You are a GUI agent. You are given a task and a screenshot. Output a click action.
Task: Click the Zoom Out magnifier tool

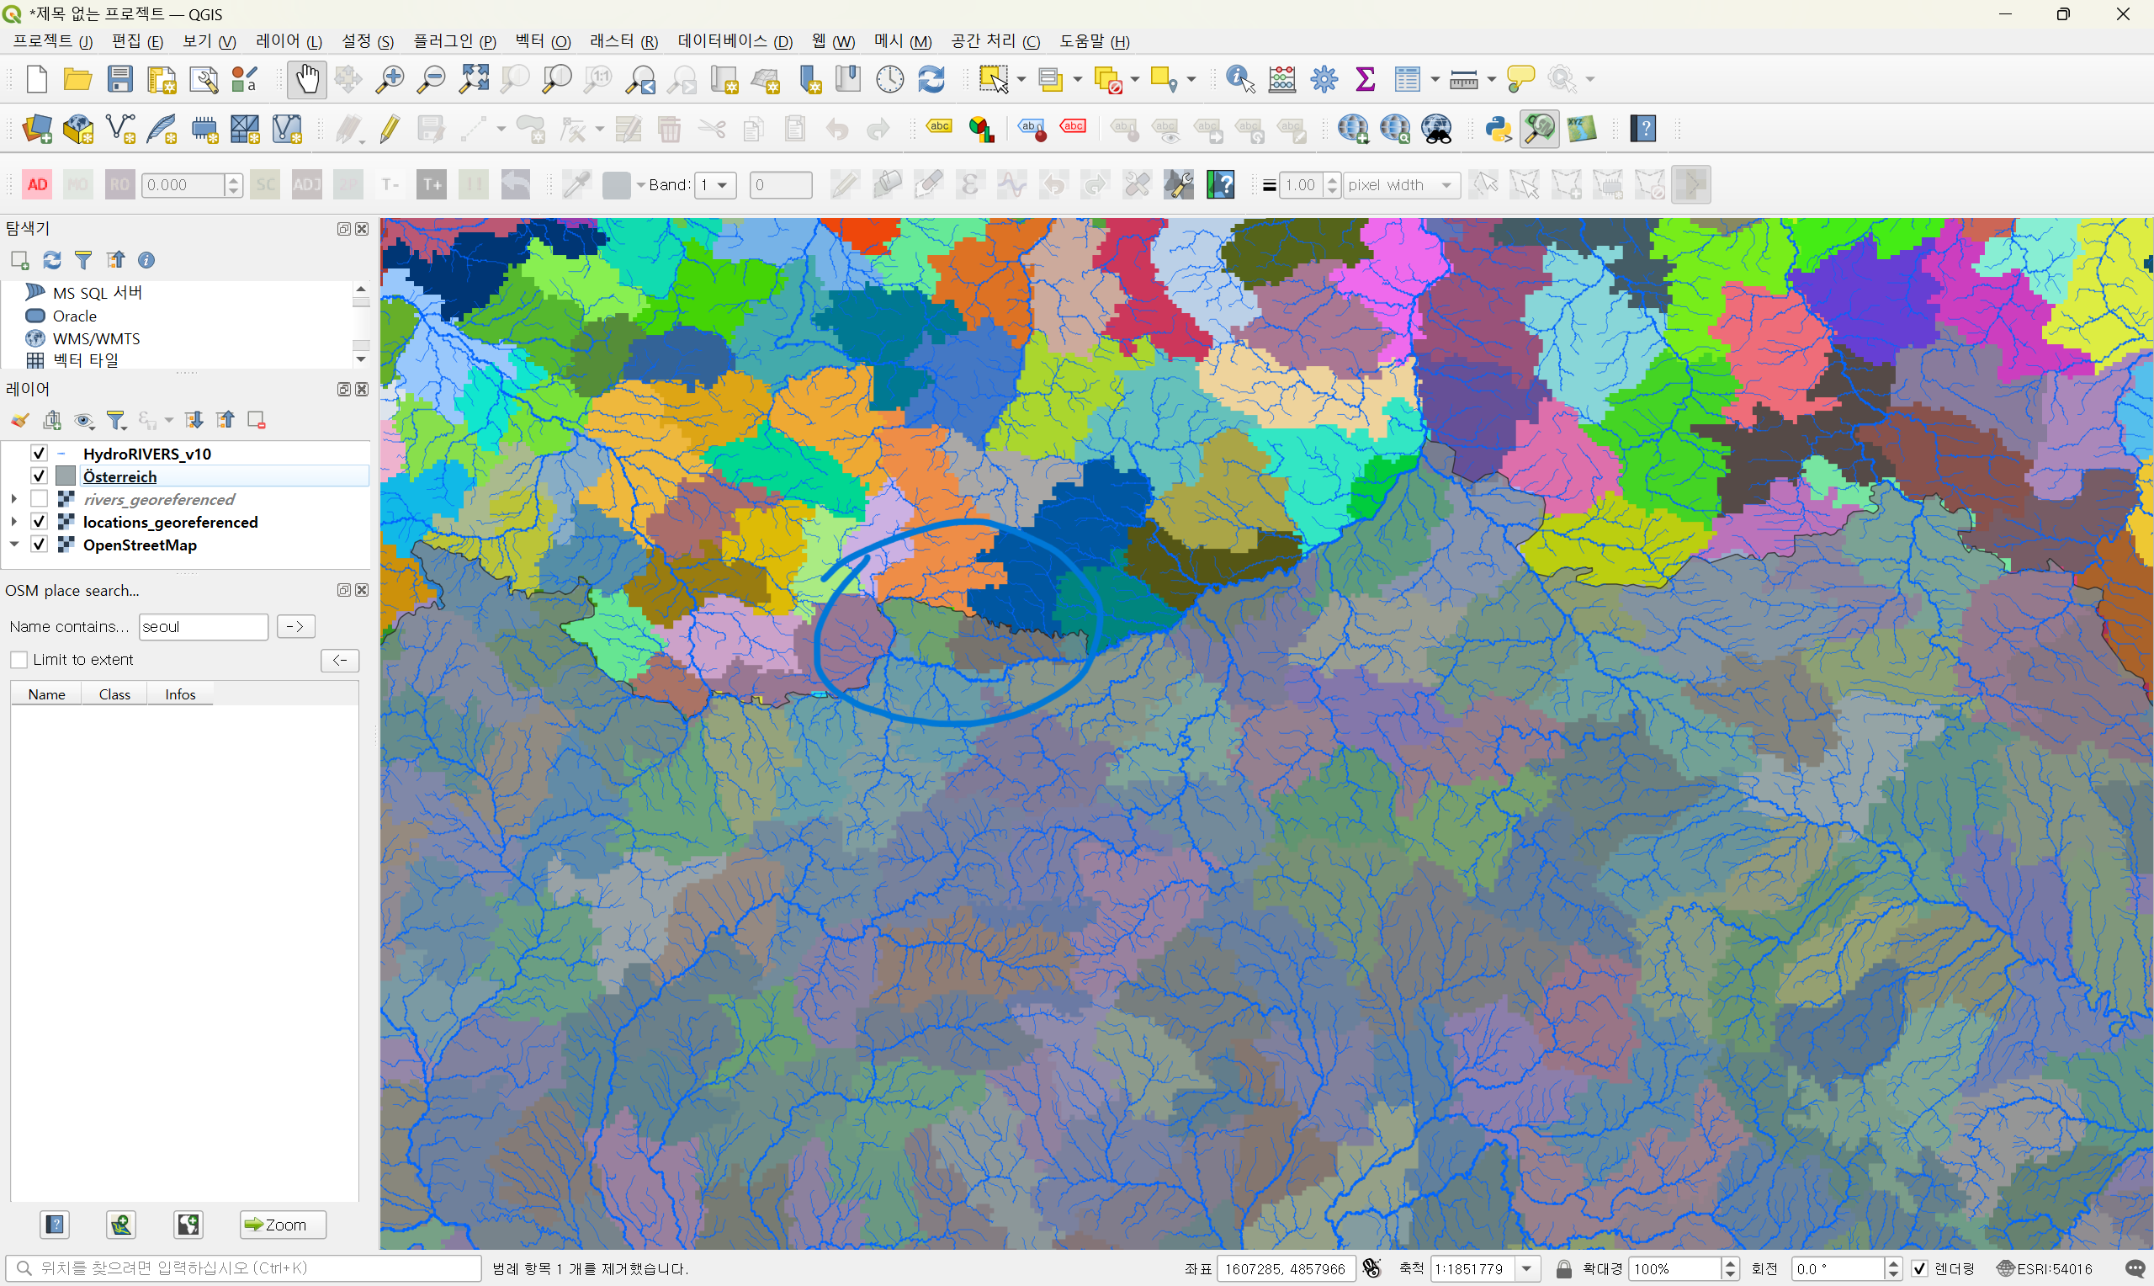click(x=432, y=80)
